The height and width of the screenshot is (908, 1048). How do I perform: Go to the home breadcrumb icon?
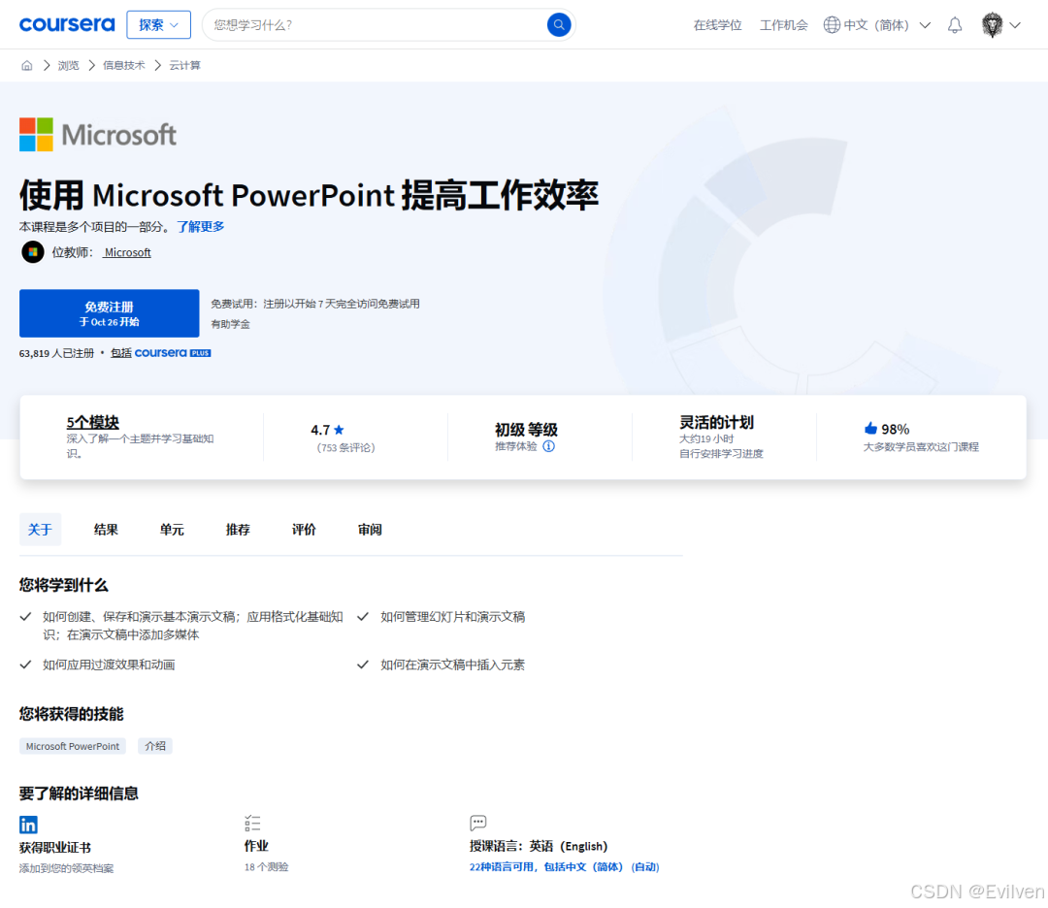(x=27, y=65)
